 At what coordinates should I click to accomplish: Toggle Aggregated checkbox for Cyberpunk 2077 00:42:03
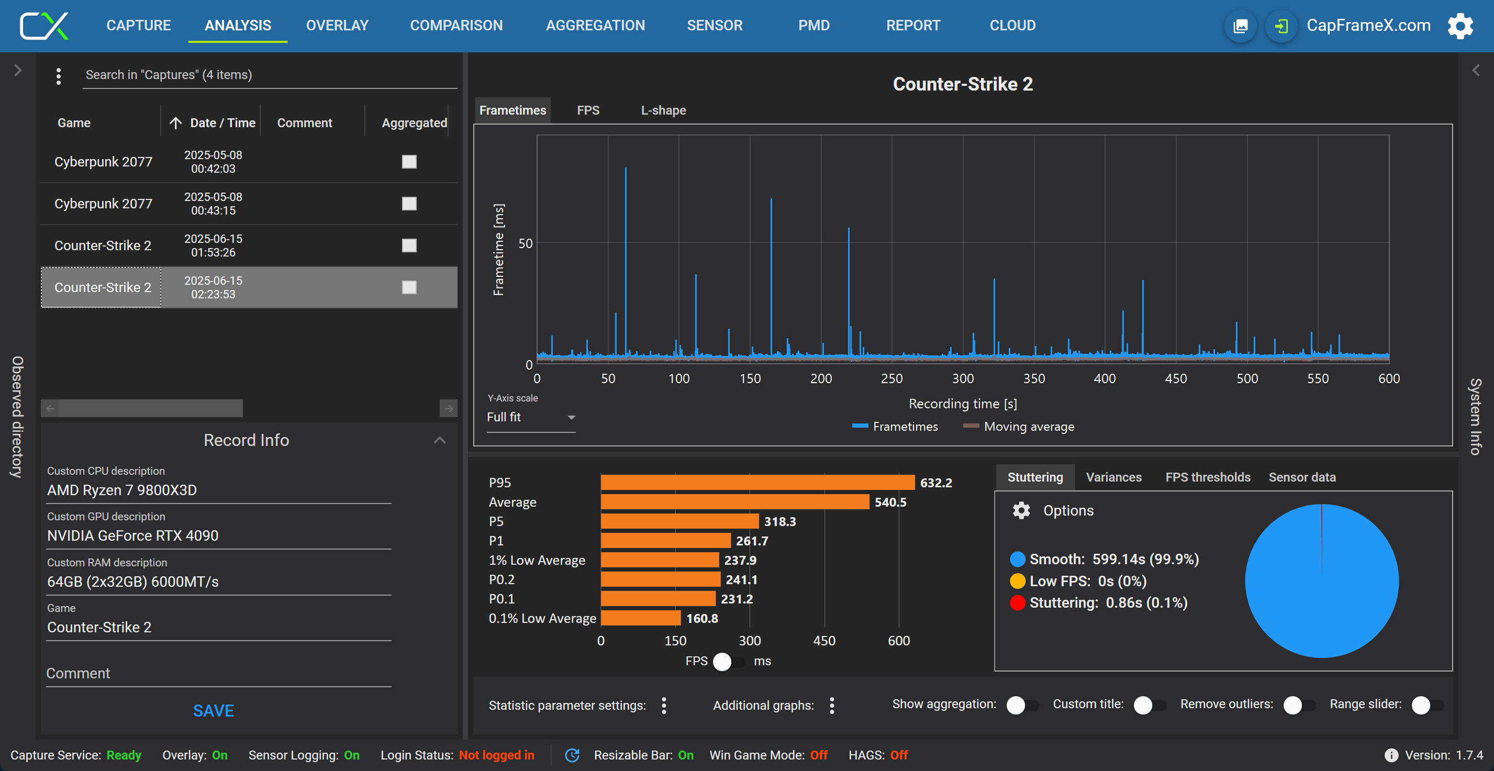[409, 162]
